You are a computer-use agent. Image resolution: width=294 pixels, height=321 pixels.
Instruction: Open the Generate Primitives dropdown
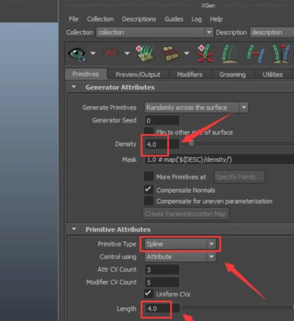(196, 108)
